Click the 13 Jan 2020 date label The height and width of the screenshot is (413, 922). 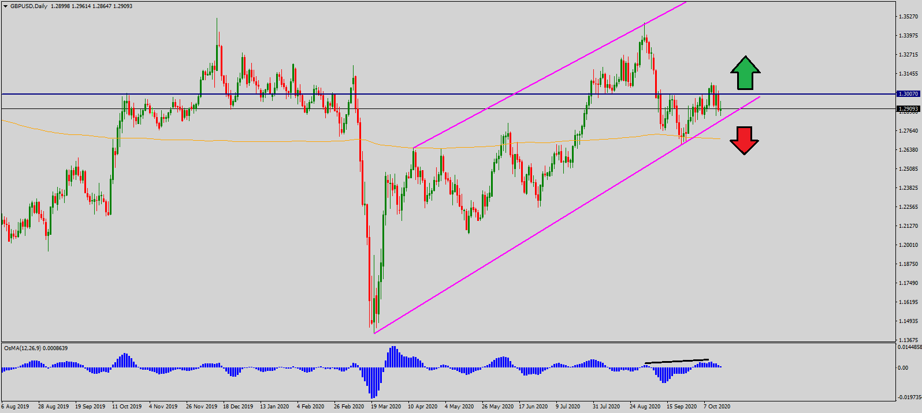pyautogui.click(x=274, y=407)
